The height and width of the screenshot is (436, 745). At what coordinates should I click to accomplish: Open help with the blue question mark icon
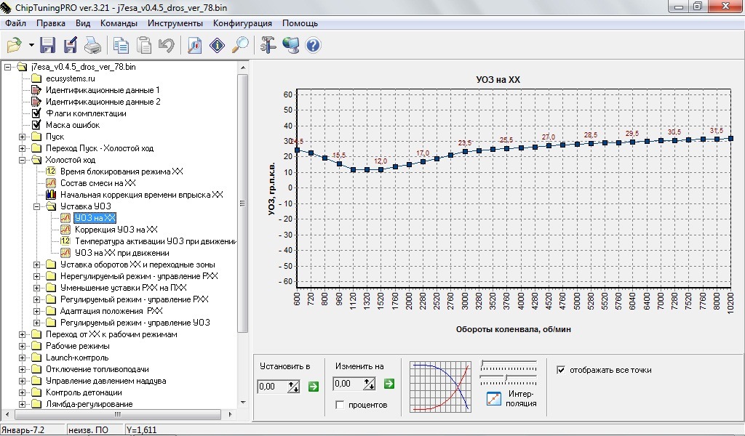[x=313, y=45]
